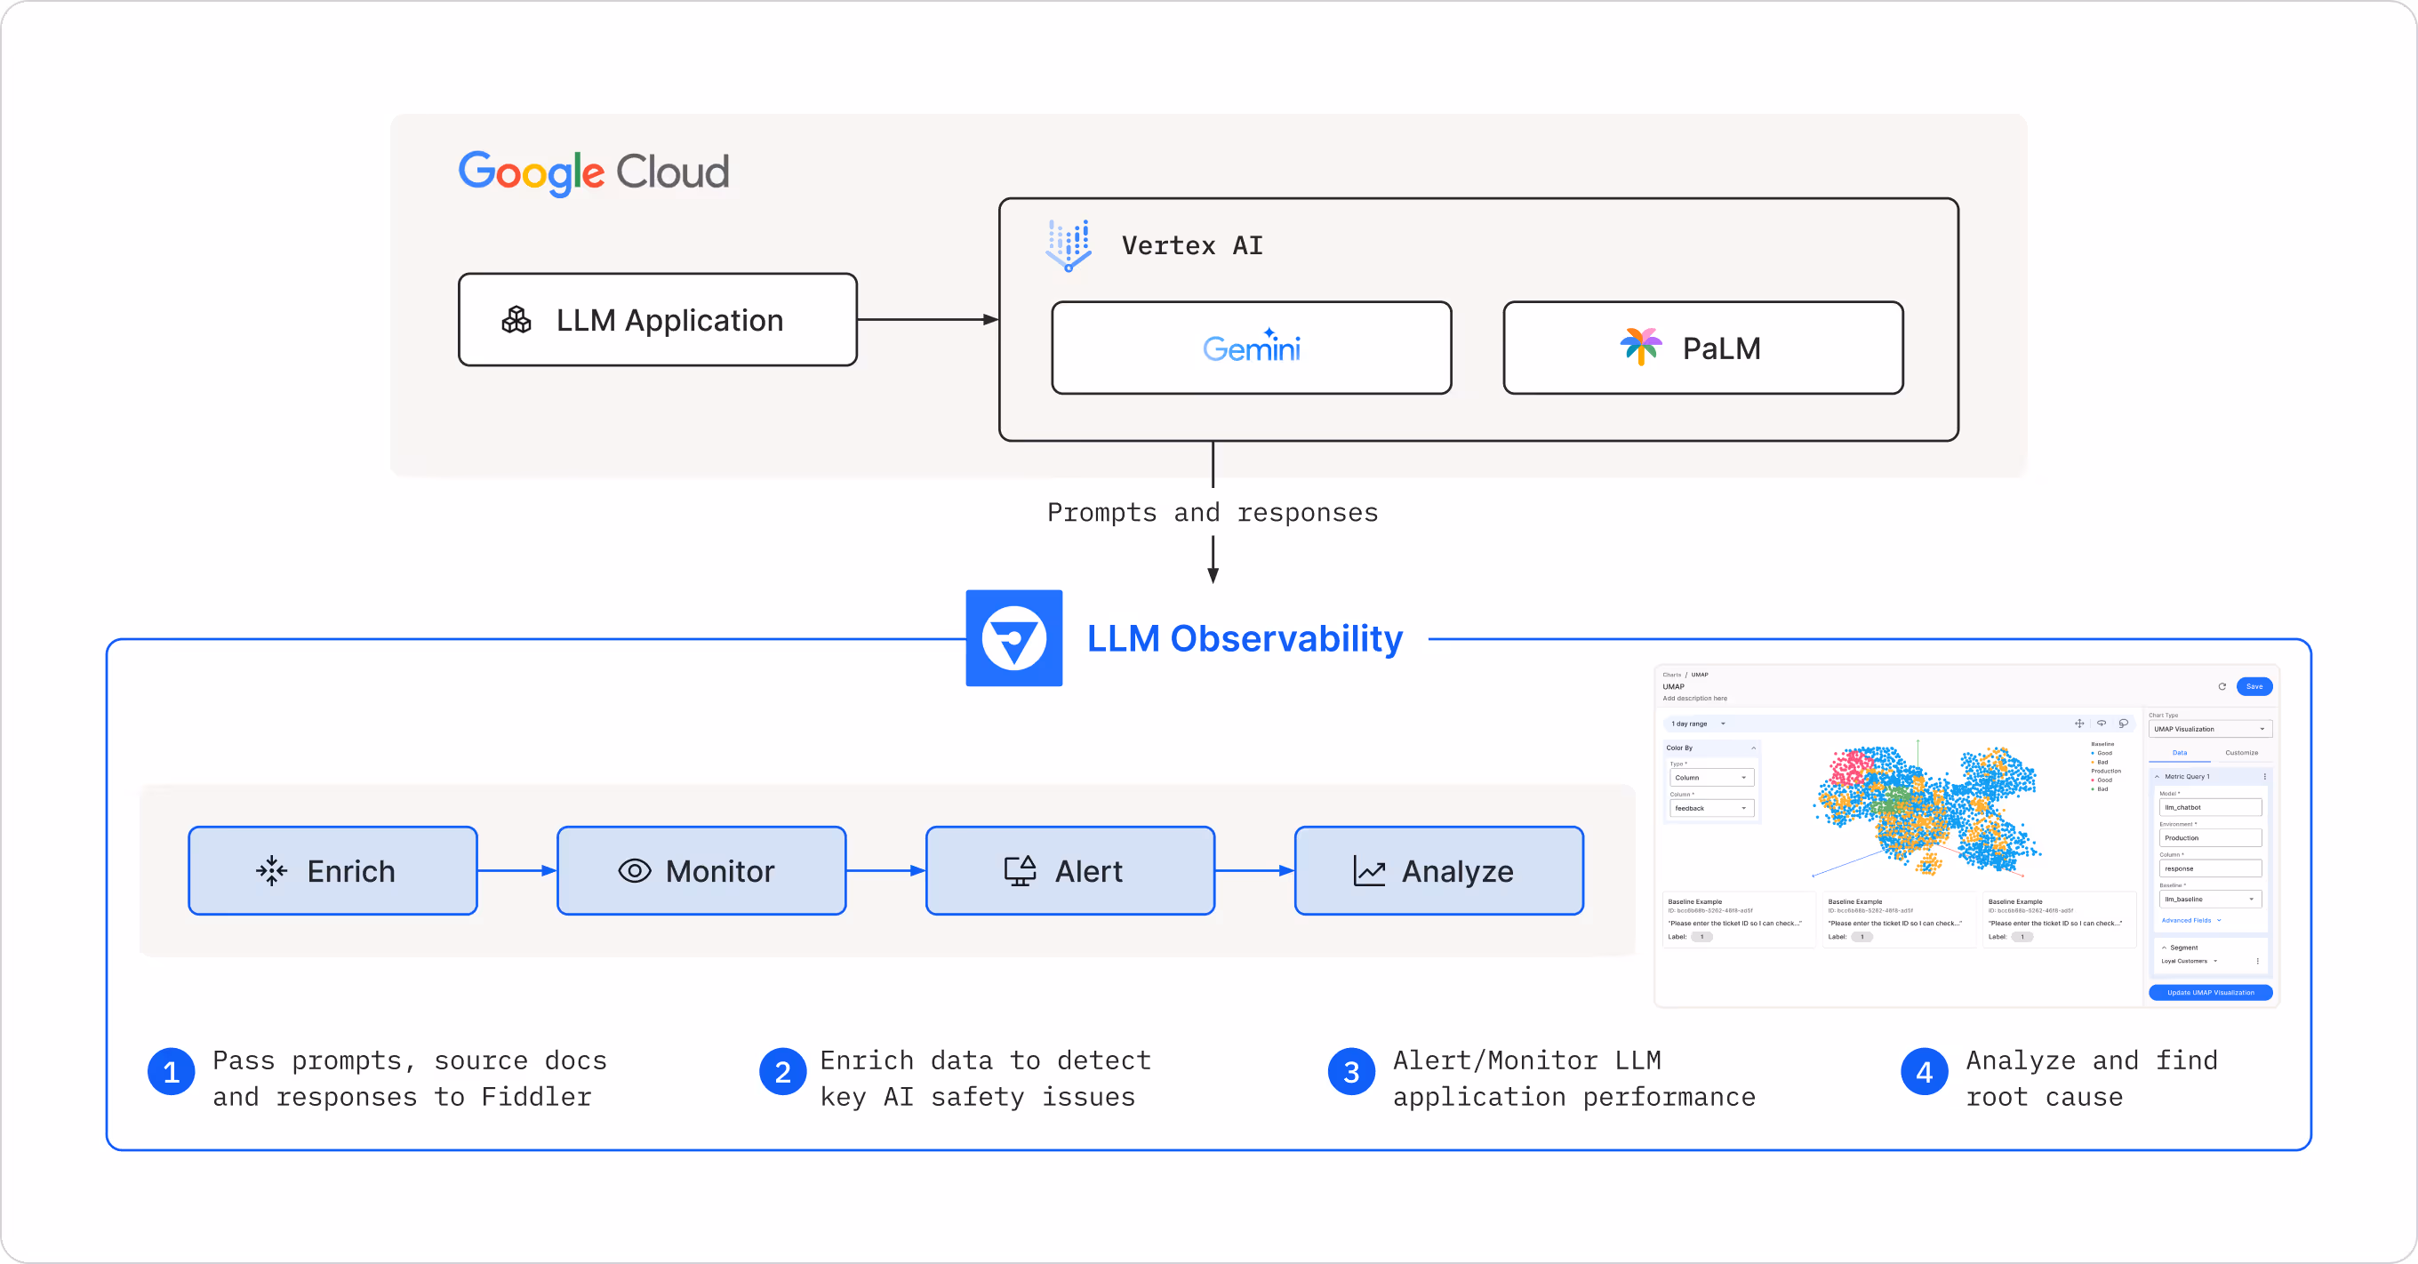Screen dimensions: 2418x1264
Task: Click the Monitor eye icon
Action: pos(635,871)
